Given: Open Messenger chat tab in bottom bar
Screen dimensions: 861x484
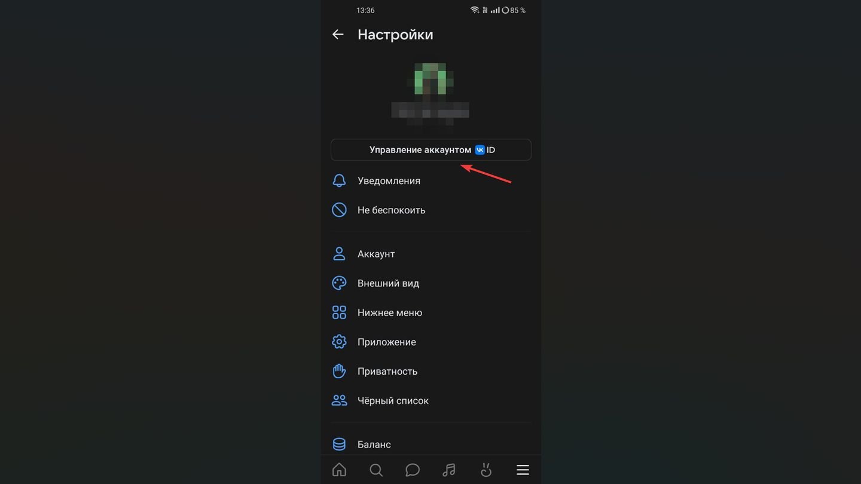Looking at the screenshot, I should pos(413,470).
